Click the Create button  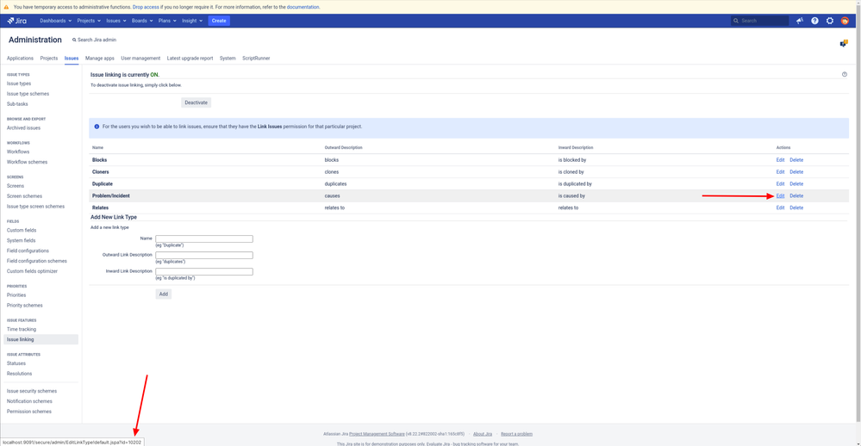[x=219, y=21]
